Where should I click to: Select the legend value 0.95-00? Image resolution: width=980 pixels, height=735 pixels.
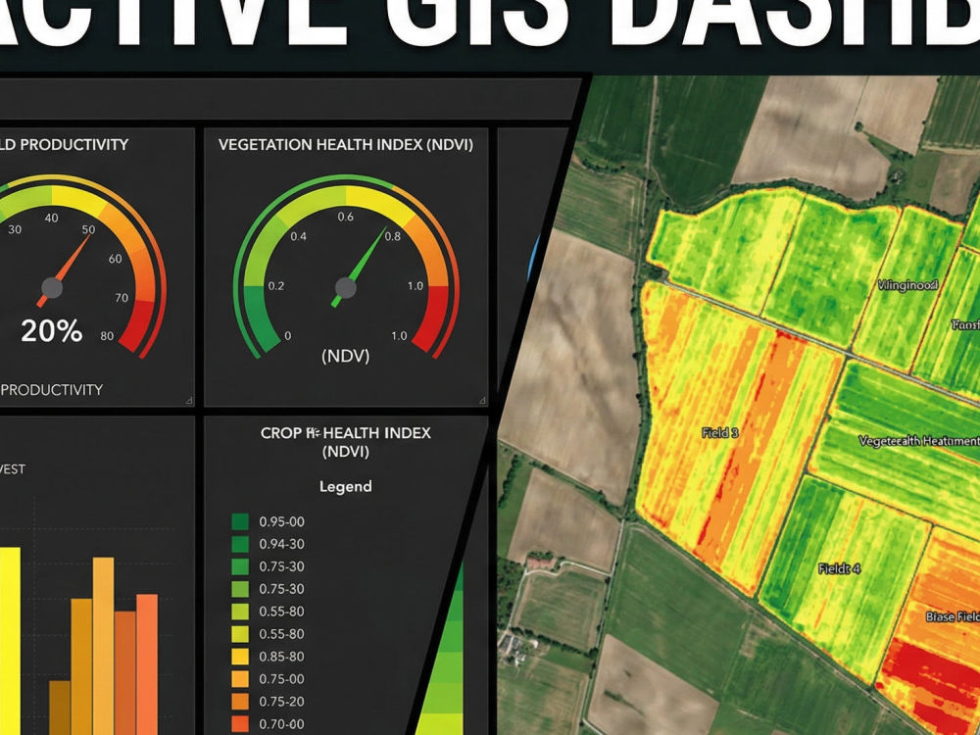click(282, 521)
